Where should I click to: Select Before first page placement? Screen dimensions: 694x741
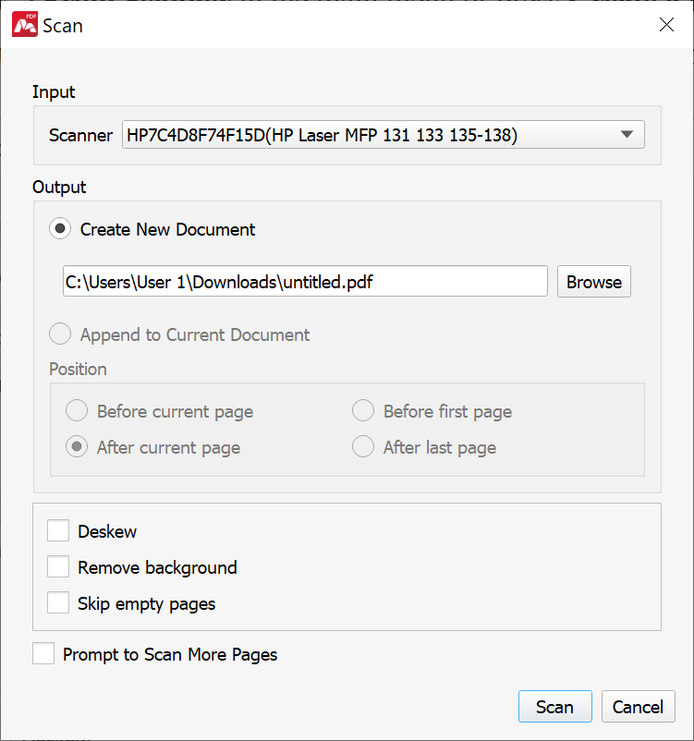(363, 410)
